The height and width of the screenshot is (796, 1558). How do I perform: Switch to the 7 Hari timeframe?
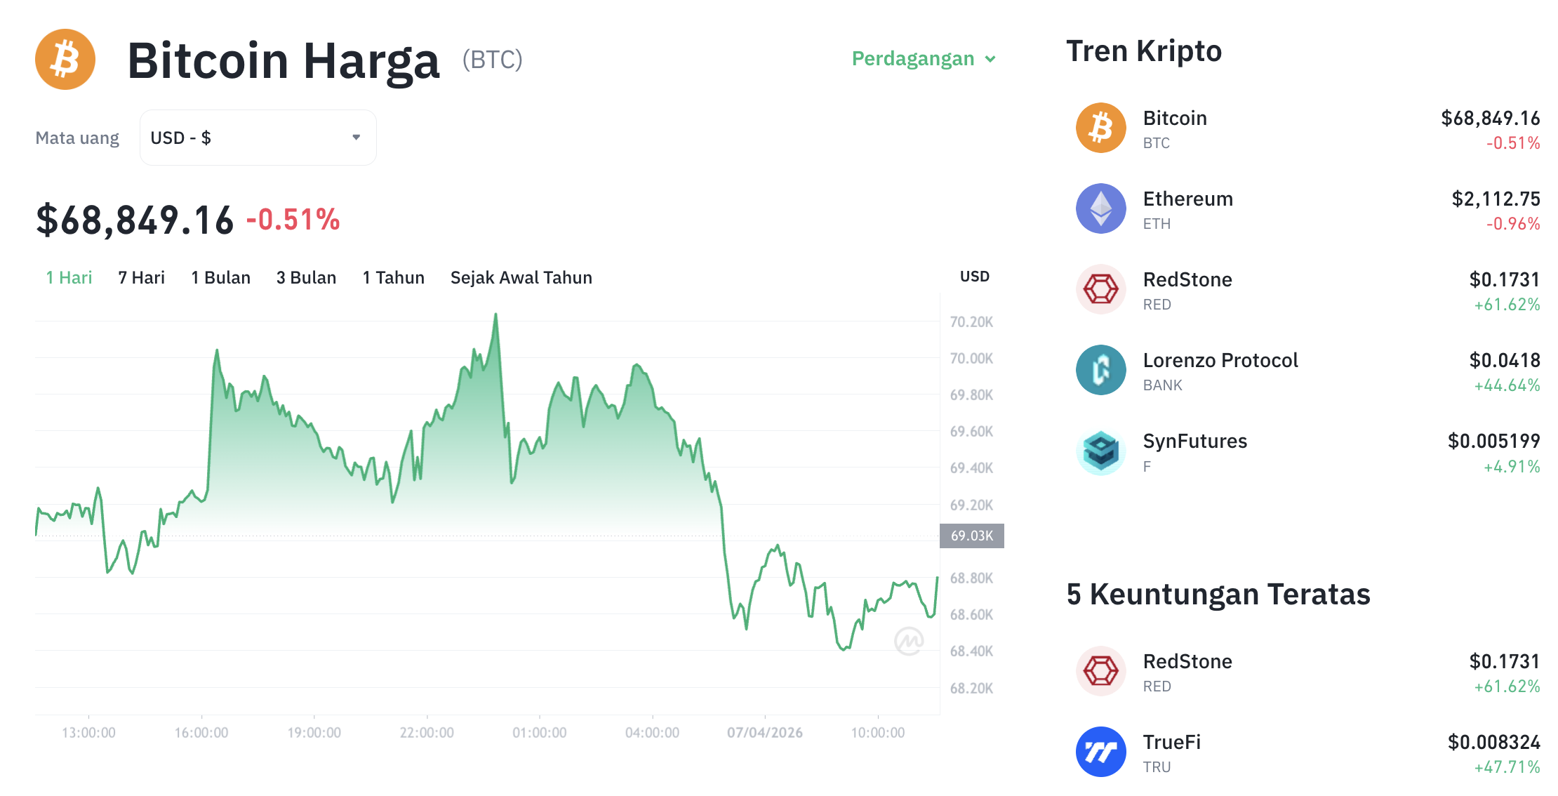(141, 277)
